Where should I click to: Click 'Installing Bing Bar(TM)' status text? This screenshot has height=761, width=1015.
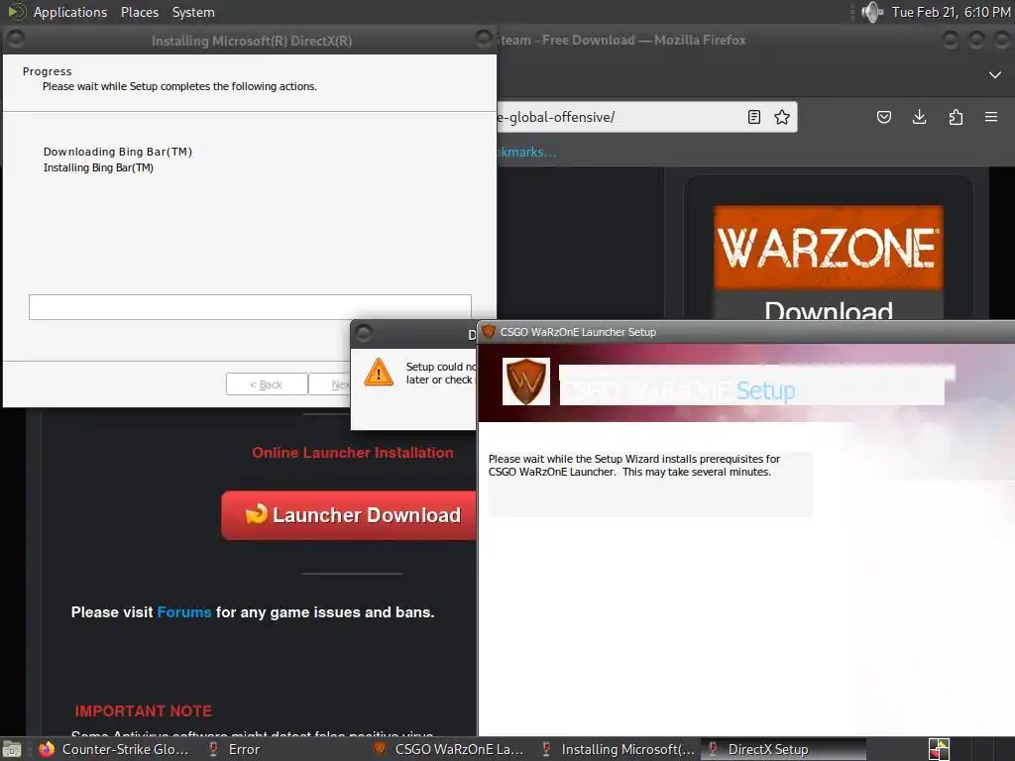(x=98, y=167)
